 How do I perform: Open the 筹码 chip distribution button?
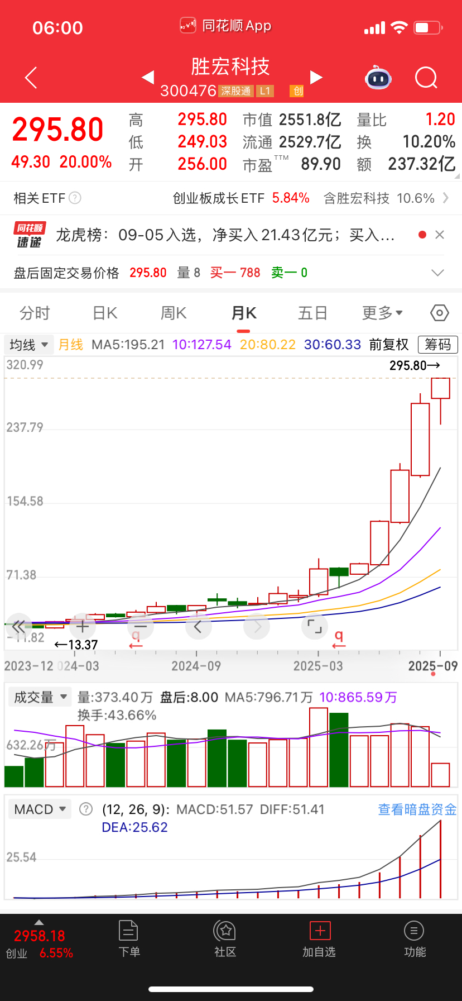pyautogui.click(x=438, y=345)
